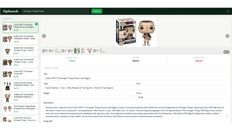
Task: Select the third broken thumbnail
Action: (58, 51)
